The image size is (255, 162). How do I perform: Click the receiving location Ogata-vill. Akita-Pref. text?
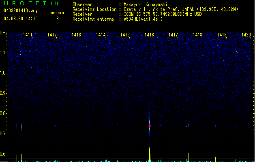point(159,9)
